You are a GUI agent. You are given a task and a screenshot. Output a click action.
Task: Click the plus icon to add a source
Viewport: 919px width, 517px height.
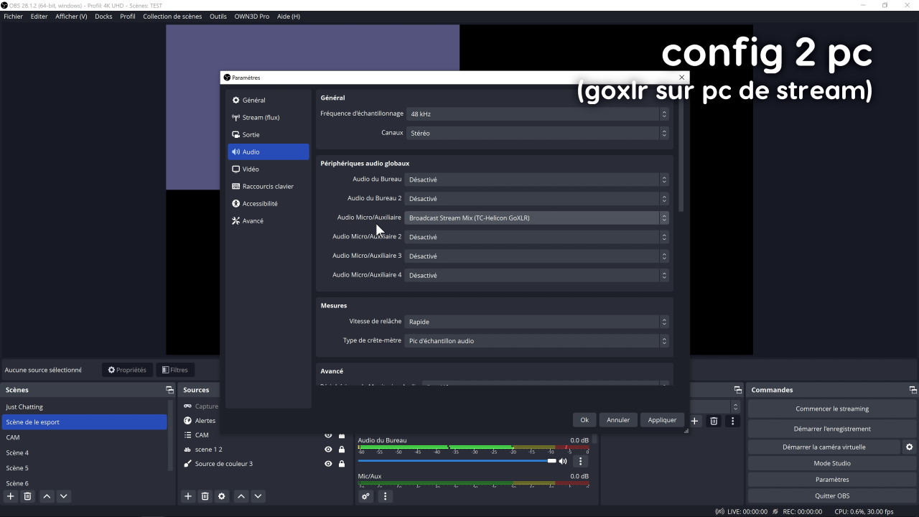point(187,495)
